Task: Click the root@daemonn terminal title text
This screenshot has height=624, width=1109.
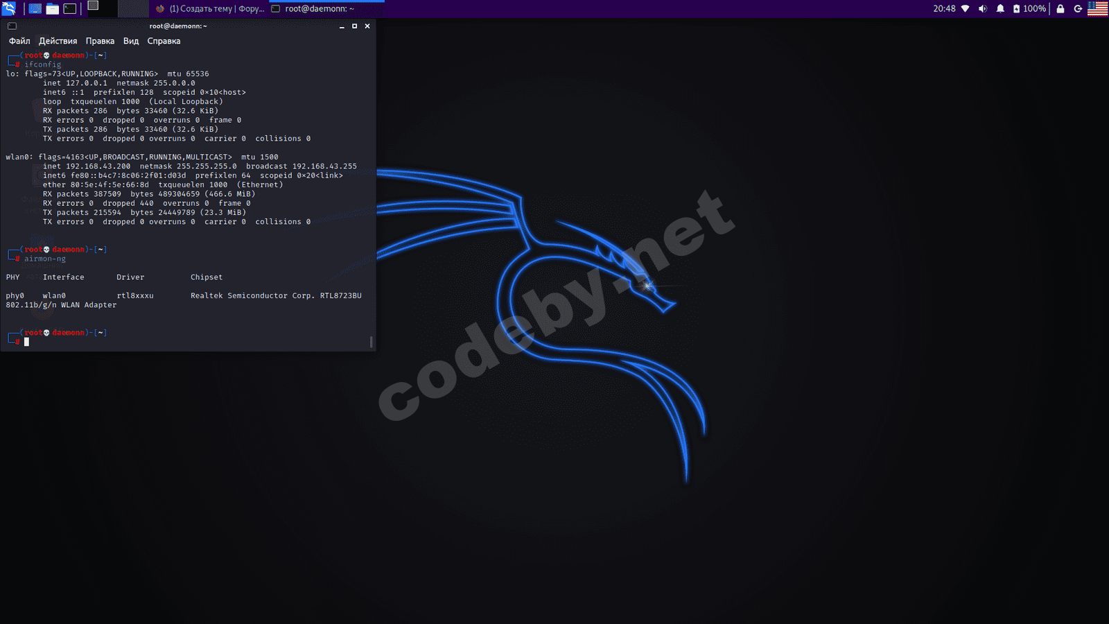Action: 178,26
